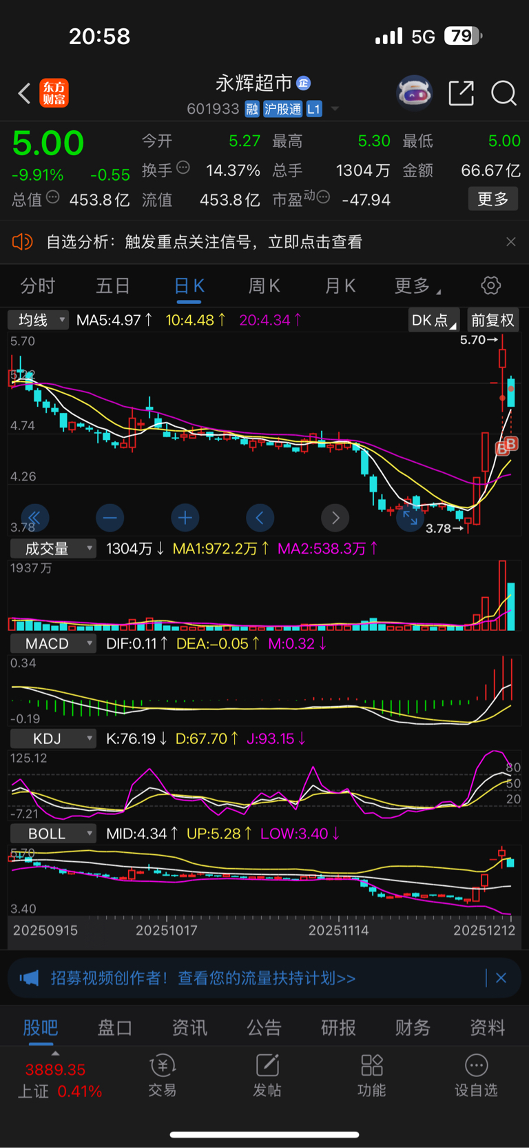Open the 招募视频创作者 banner link
The width and height of the screenshot is (529, 1148).
pos(203,978)
